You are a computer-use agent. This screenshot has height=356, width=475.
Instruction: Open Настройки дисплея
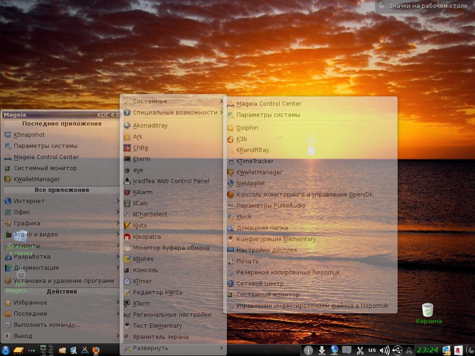tap(310, 250)
